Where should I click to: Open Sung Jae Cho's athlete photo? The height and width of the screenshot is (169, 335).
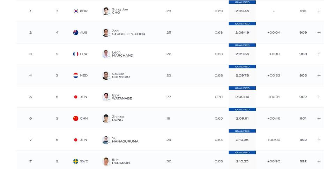click(x=106, y=11)
